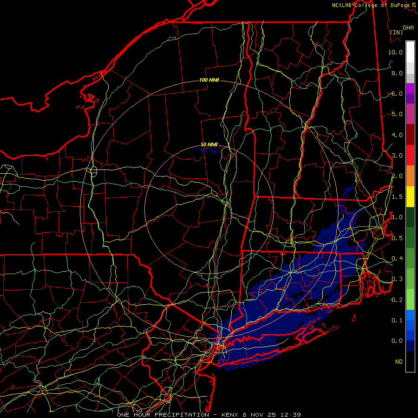Click the 0.5 legend value
418x418 pixels.
click(x=397, y=238)
